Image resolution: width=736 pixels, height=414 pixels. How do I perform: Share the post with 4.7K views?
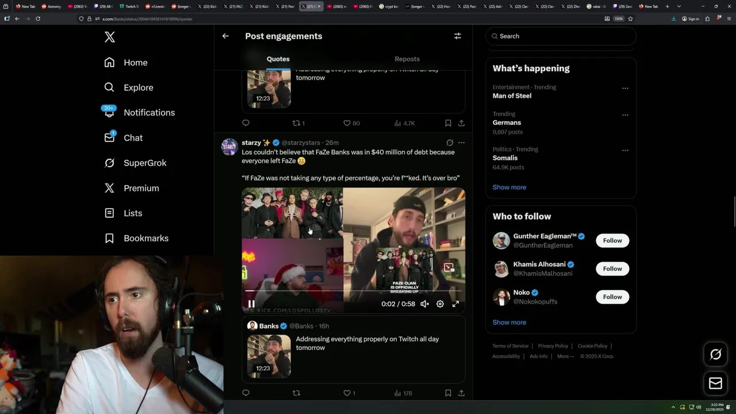[x=461, y=123]
